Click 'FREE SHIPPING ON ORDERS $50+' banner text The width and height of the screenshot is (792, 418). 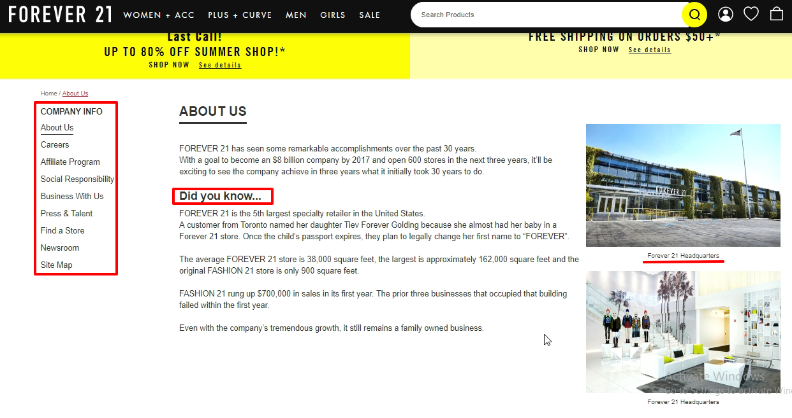[624, 36]
